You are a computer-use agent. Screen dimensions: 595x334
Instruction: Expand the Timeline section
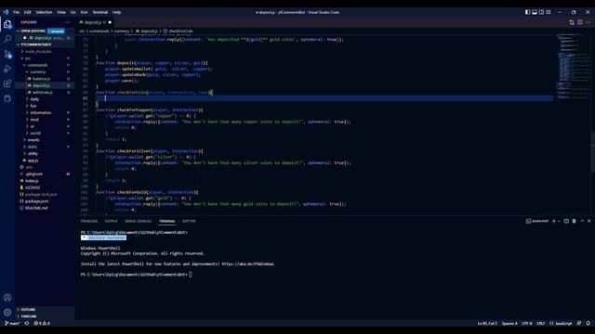point(29,316)
